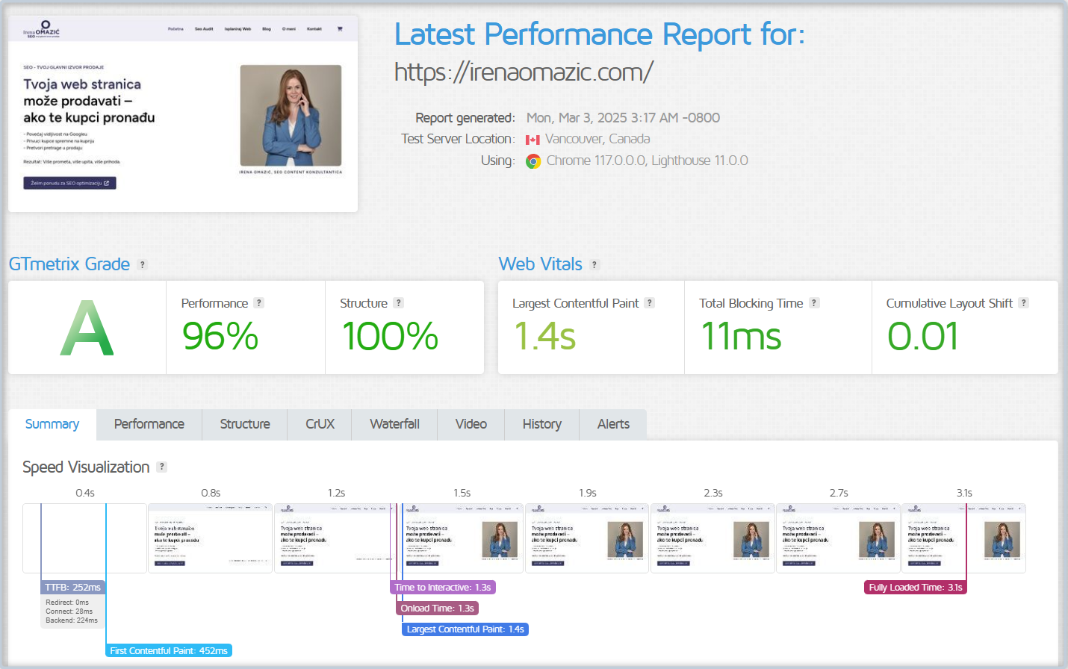The height and width of the screenshot is (669, 1068).
Task: Click the irenaomazic.com URL link
Action: coord(524,72)
